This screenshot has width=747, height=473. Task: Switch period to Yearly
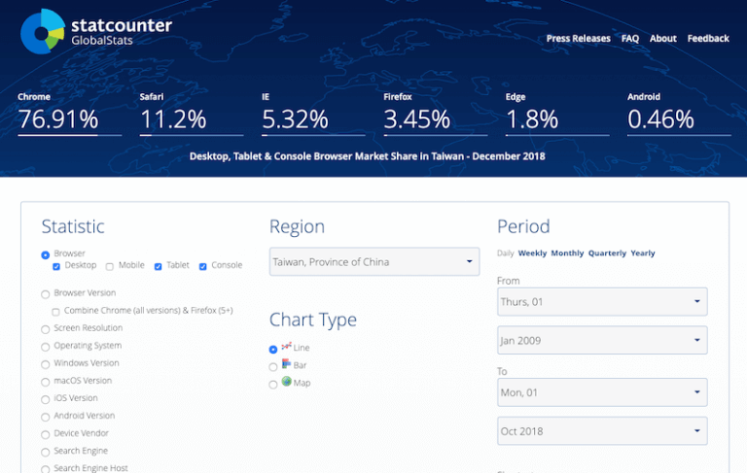(x=643, y=253)
